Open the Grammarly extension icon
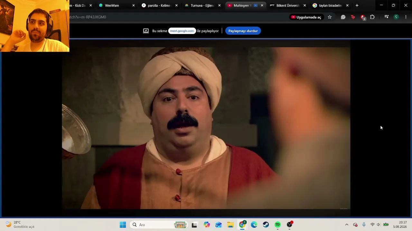Screen dimensions: 412x231 [343, 17]
